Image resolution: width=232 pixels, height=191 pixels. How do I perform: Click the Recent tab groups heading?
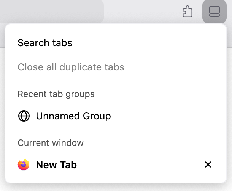(56, 94)
